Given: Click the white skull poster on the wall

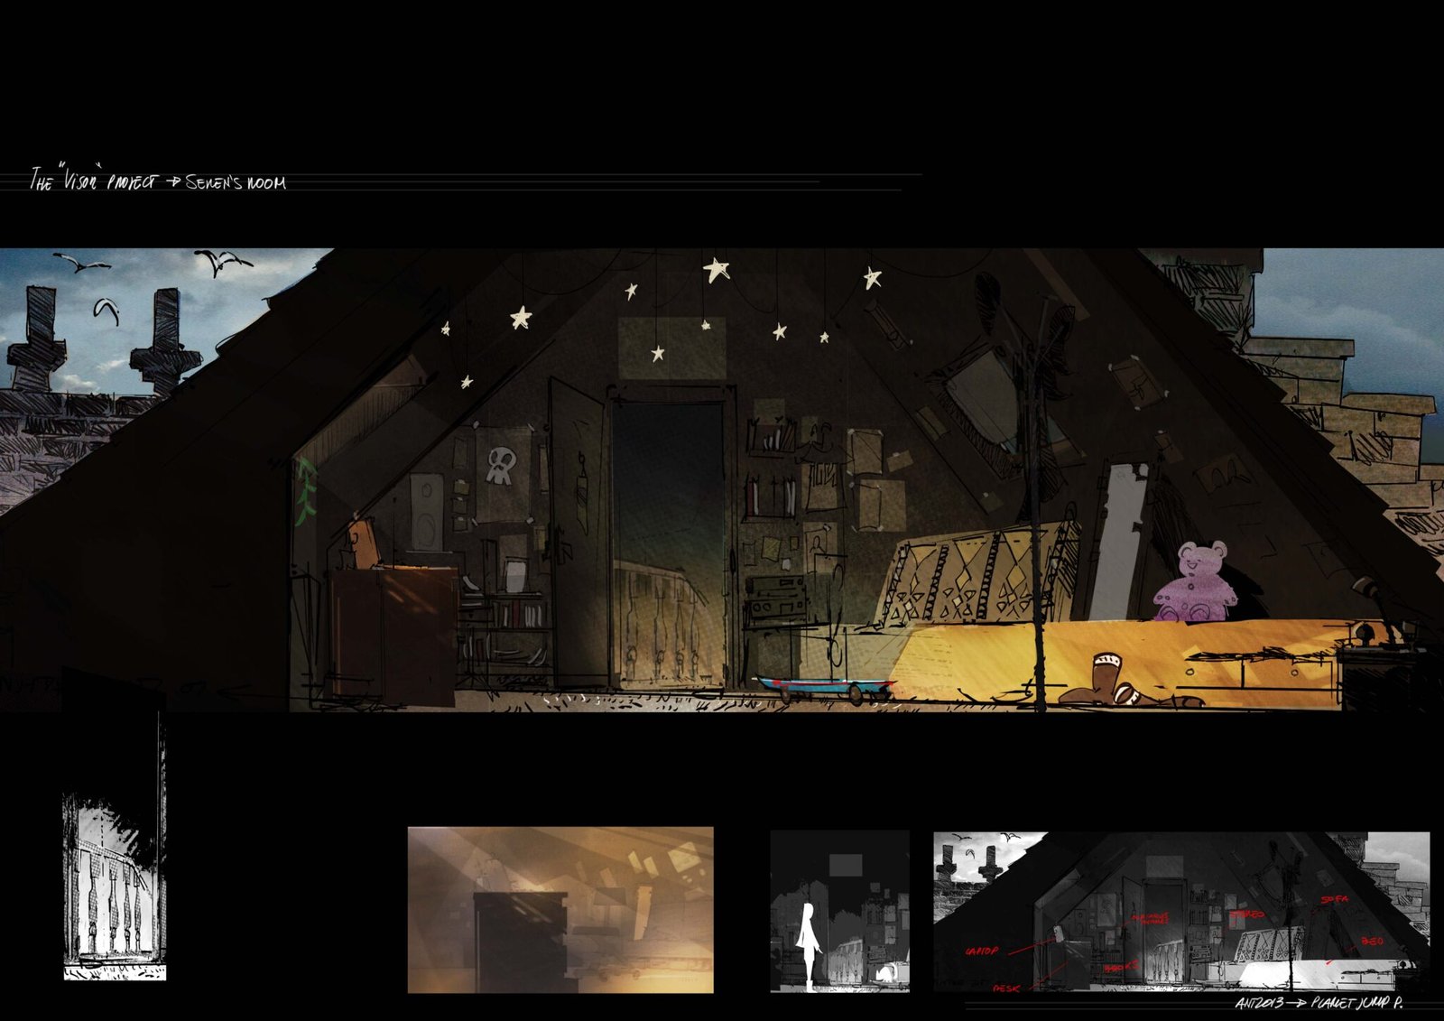Looking at the screenshot, I should tap(499, 465).
